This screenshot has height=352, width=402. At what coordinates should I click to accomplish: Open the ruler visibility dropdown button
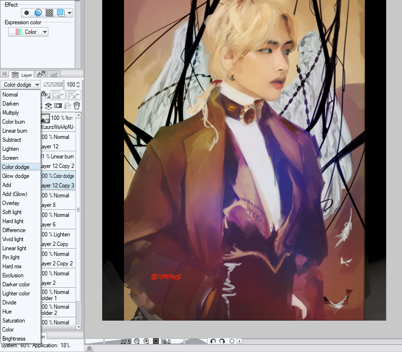74,95
